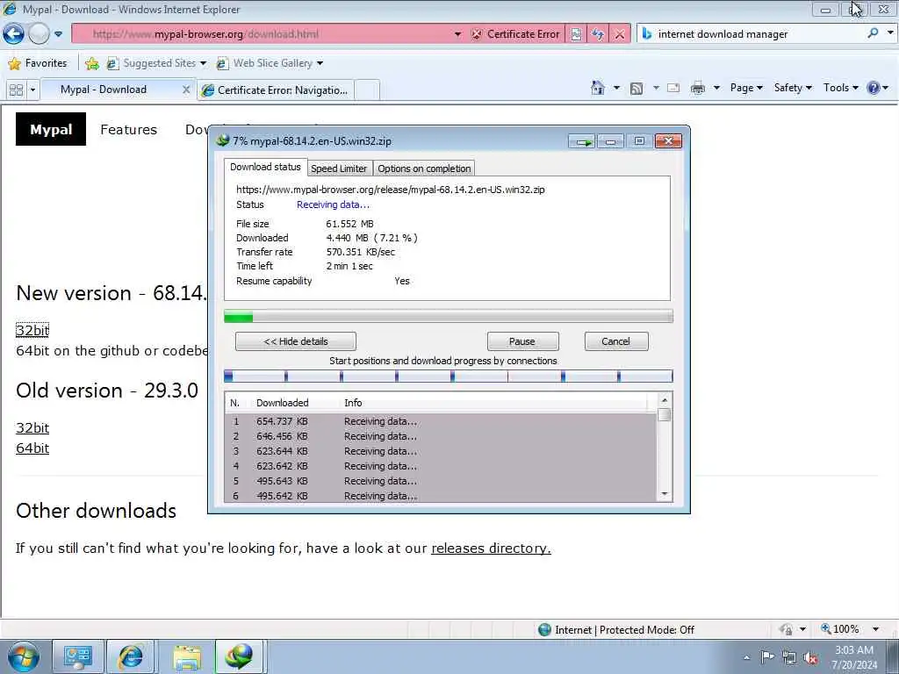
Task: Open the Page menu
Action: (x=746, y=88)
